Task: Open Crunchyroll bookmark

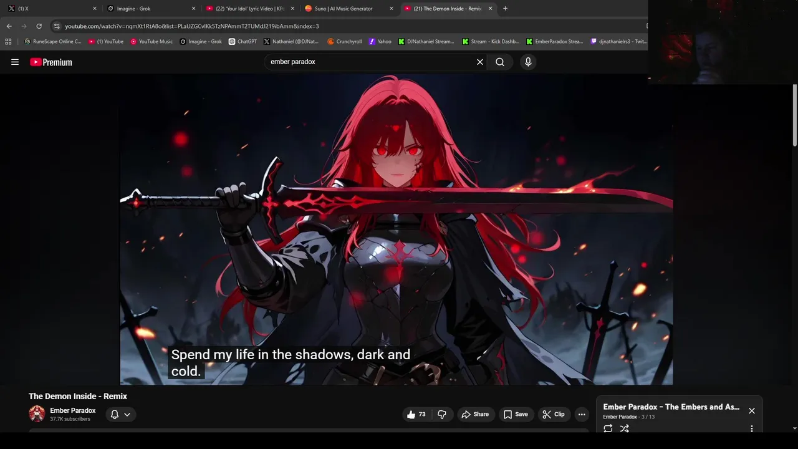Action: [345, 42]
